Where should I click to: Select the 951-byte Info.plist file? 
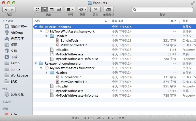(x=62, y=86)
